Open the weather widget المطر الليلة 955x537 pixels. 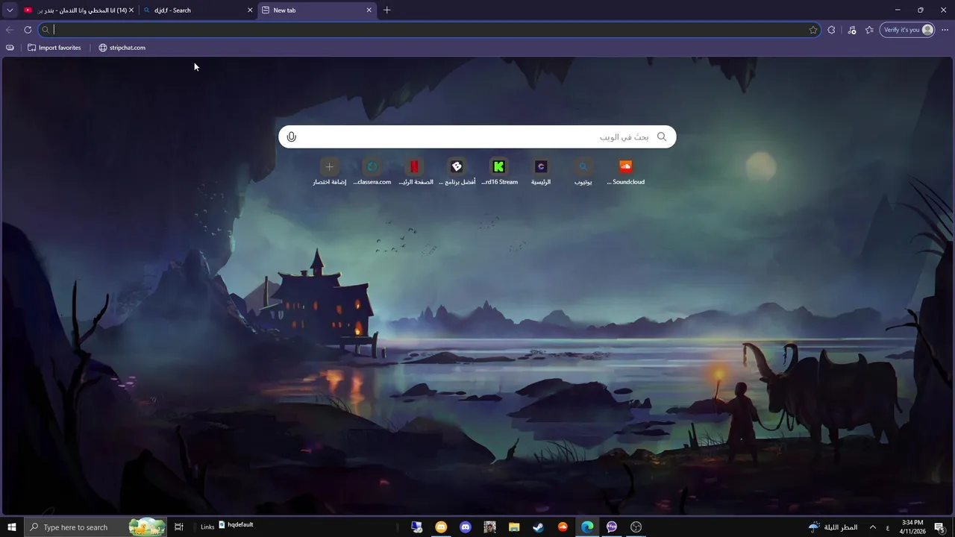[x=833, y=527]
